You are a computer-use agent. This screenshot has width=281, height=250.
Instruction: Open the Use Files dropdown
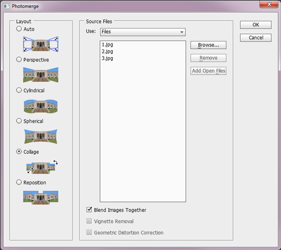point(143,32)
